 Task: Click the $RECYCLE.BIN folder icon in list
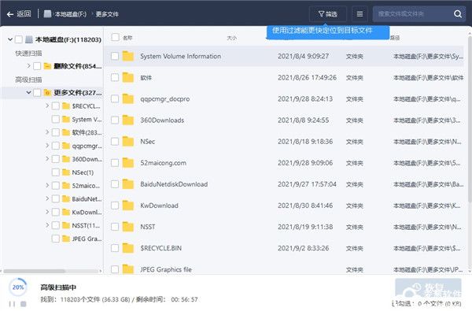tap(128, 248)
